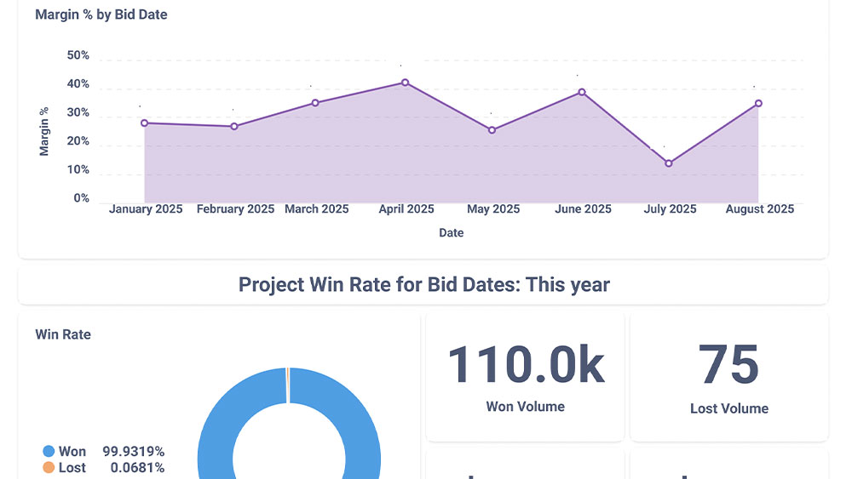Click the April 2025 x-axis label
Screen dimensions: 852x479
(406, 209)
